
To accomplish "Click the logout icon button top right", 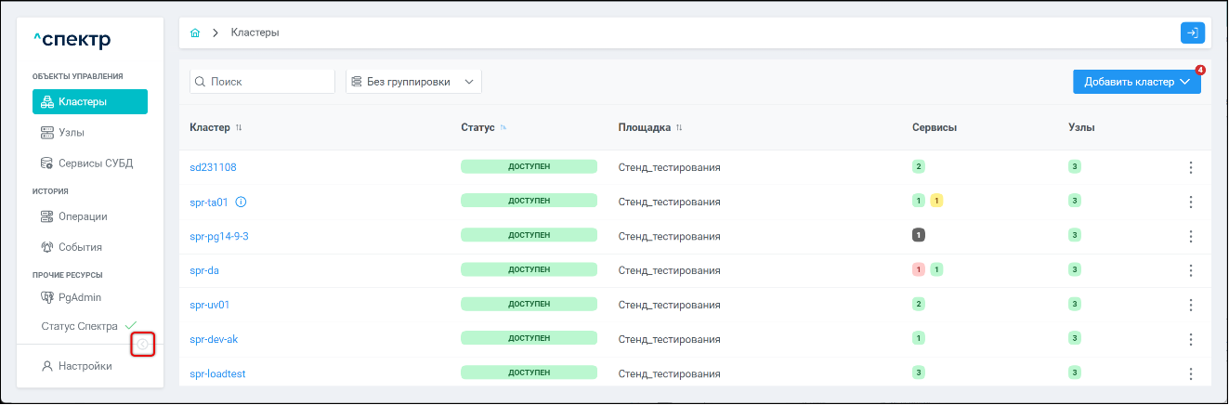I will (1192, 33).
